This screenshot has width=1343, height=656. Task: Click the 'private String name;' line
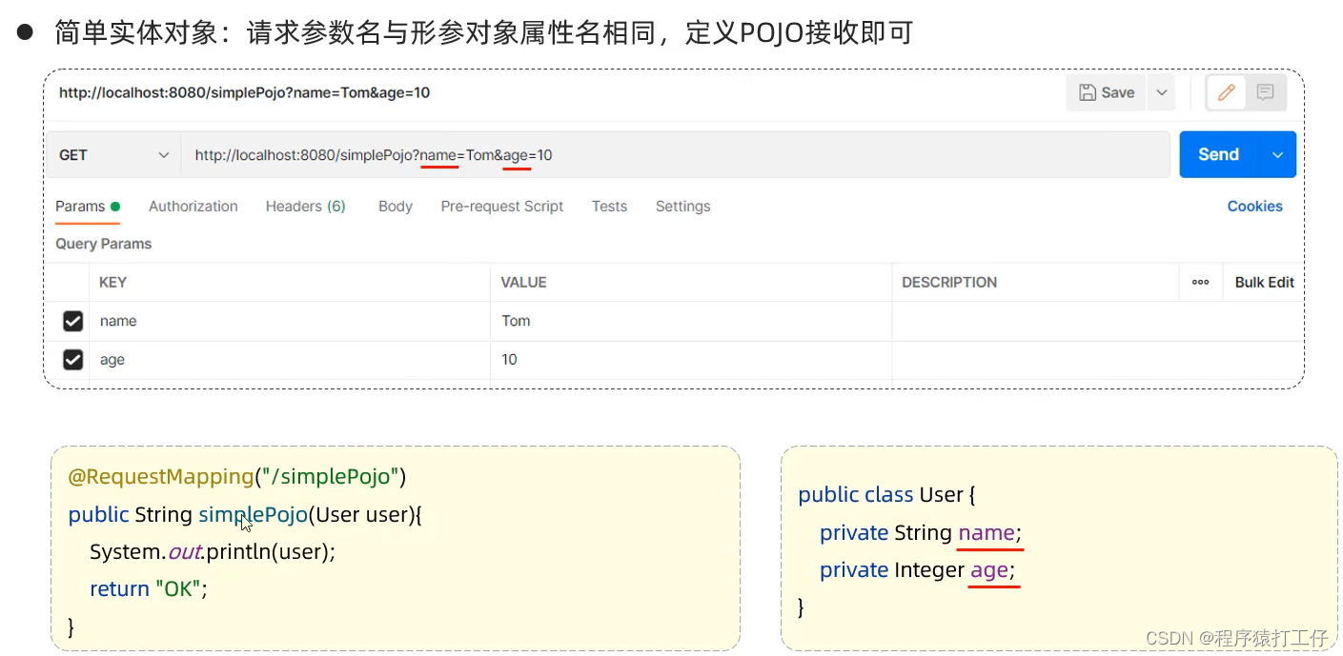[920, 532]
